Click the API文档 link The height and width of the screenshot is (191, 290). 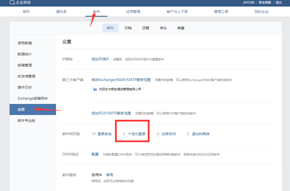(249, 3)
